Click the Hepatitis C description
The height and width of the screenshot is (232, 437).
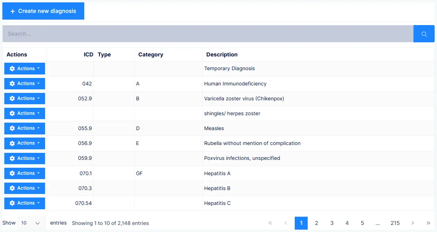(x=218, y=203)
